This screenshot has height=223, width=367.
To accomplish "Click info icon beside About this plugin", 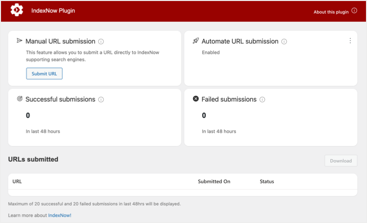I will 354,10.
